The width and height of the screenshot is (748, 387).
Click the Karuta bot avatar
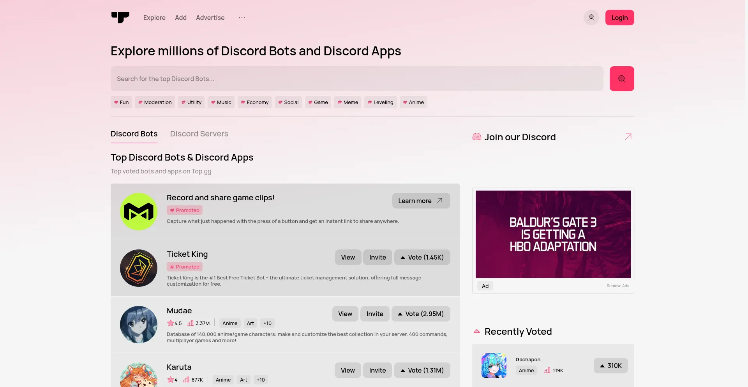pyautogui.click(x=139, y=375)
